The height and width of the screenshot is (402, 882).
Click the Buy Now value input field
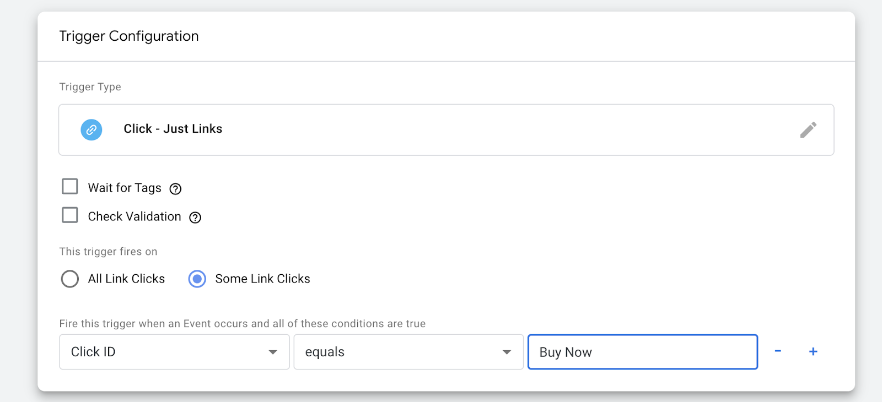[643, 352]
